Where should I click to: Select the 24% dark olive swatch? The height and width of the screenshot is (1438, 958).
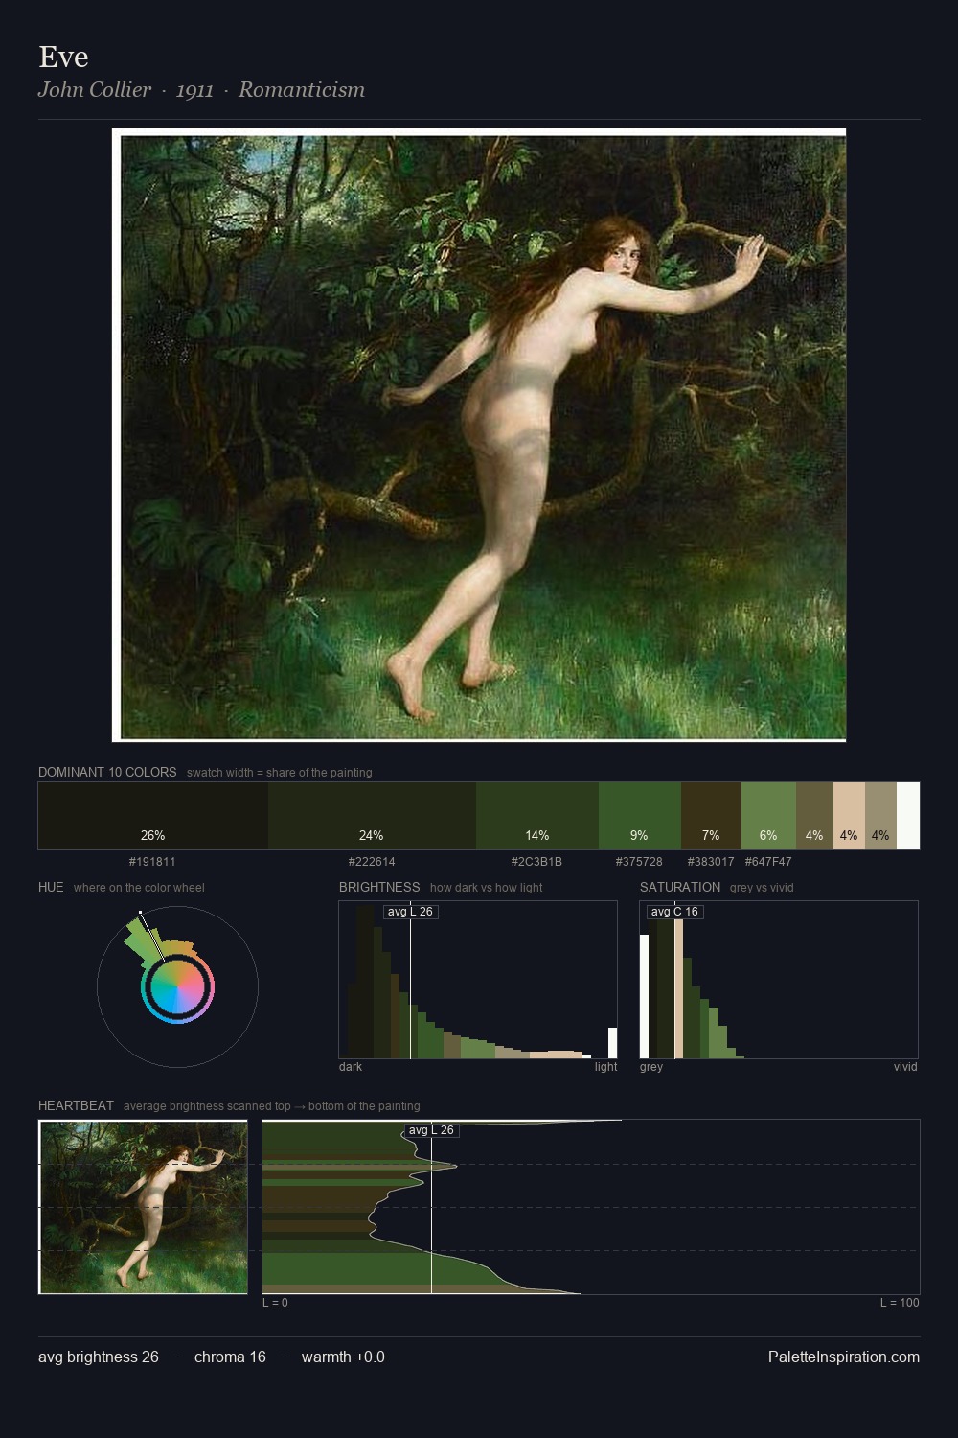[x=372, y=816]
